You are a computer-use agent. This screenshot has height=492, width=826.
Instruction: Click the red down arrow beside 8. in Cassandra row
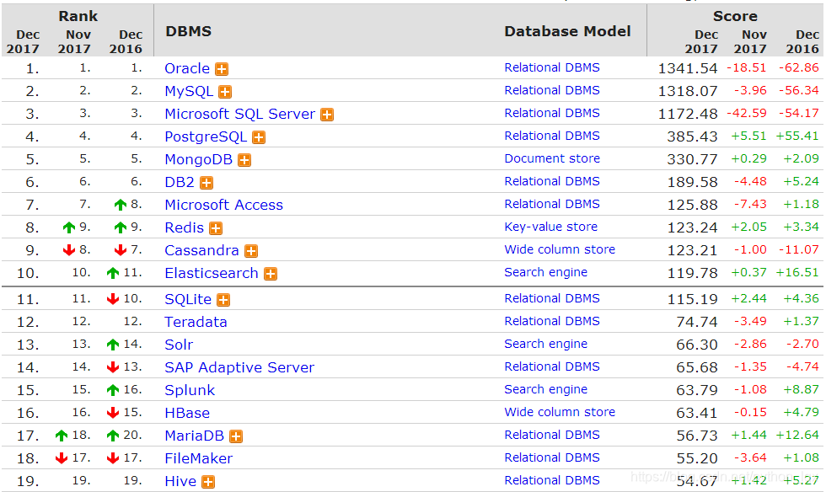tap(69, 249)
